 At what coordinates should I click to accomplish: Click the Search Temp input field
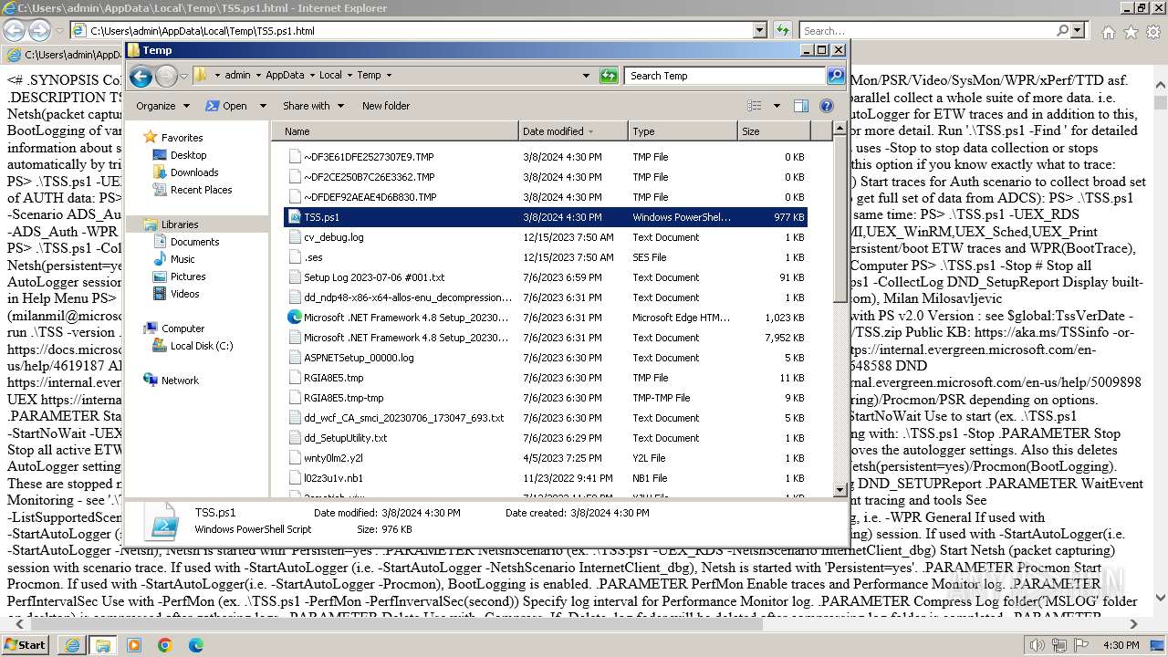point(725,76)
